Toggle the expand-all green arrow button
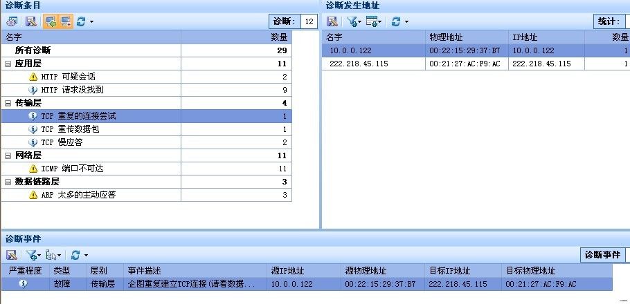This screenshot has height=304, width=630. (51, 21)
